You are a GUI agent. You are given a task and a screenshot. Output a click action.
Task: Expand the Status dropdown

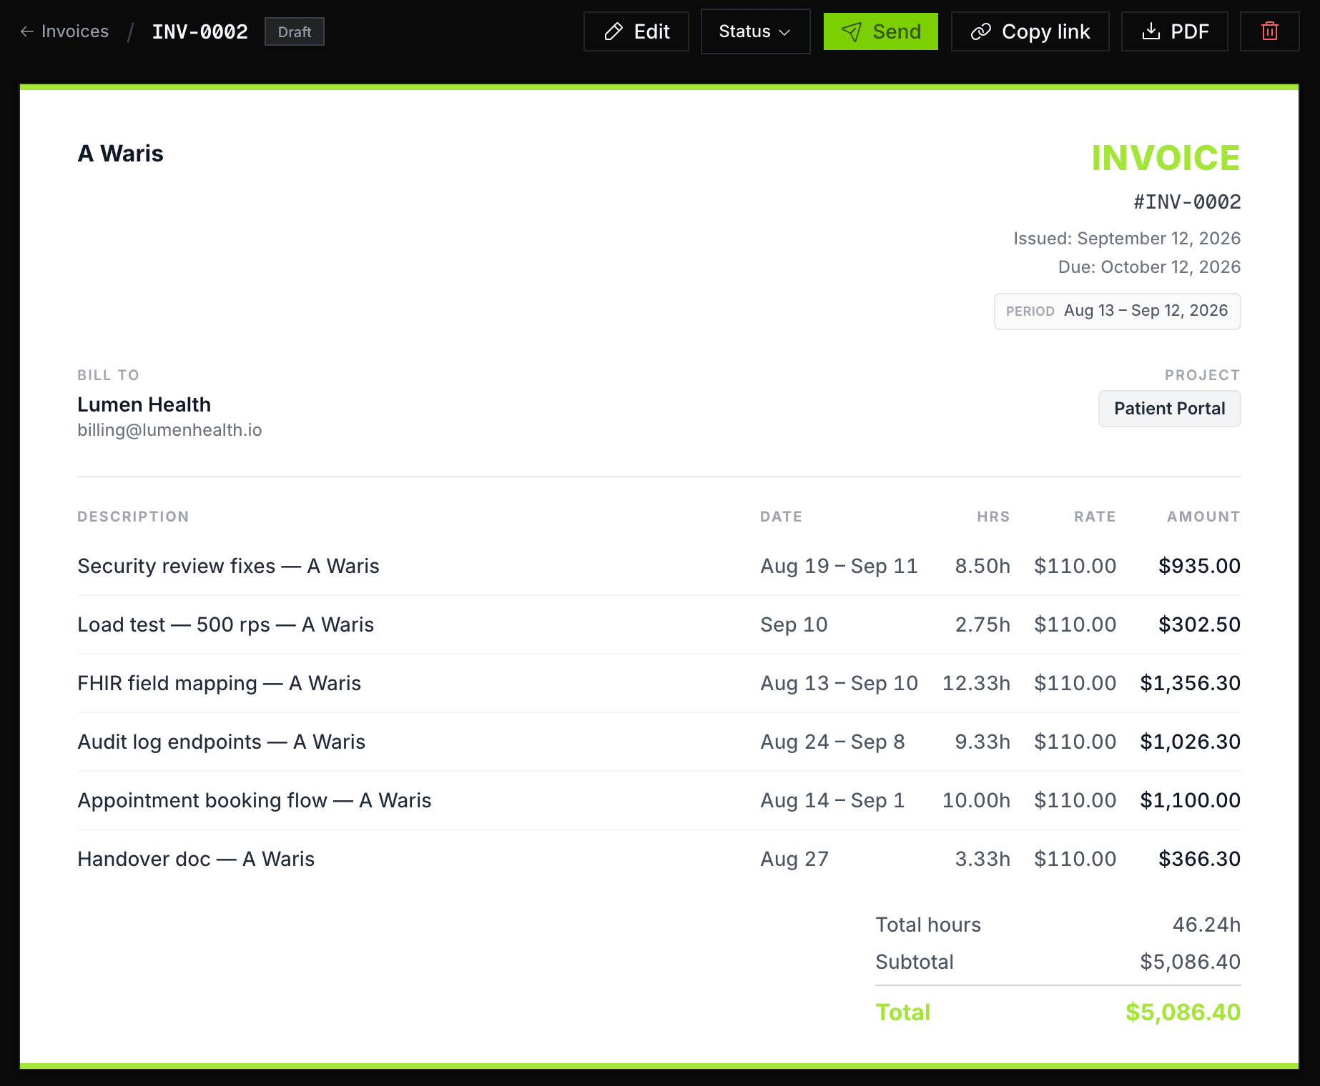click(x=755, y=31)
